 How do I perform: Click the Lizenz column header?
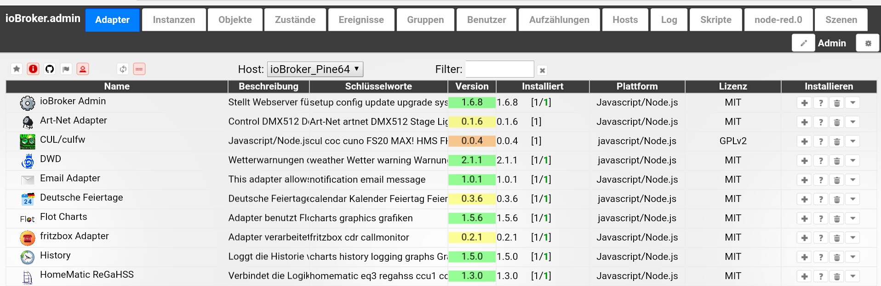point(733,86)
